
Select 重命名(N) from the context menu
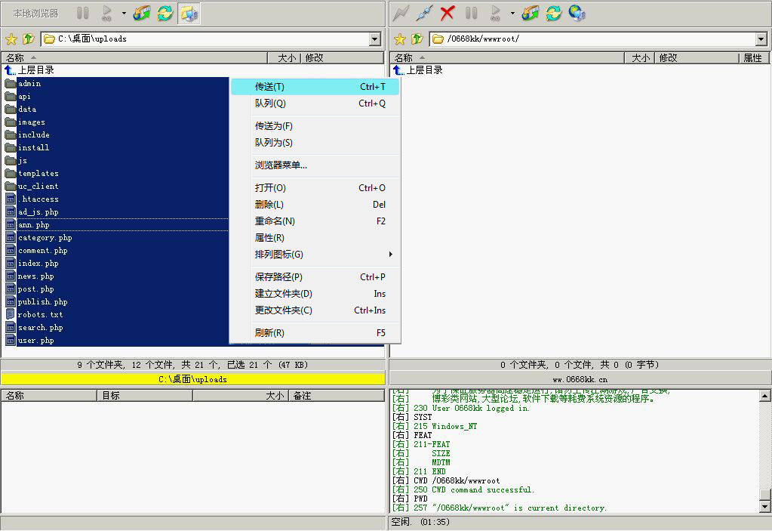tap(315, 221)
